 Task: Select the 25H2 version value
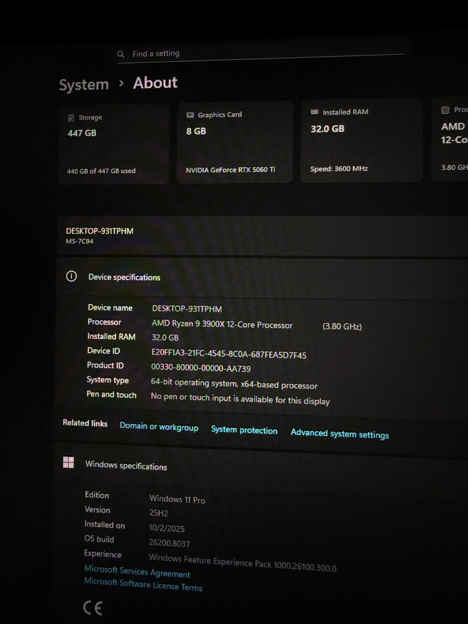click(158, 513)
